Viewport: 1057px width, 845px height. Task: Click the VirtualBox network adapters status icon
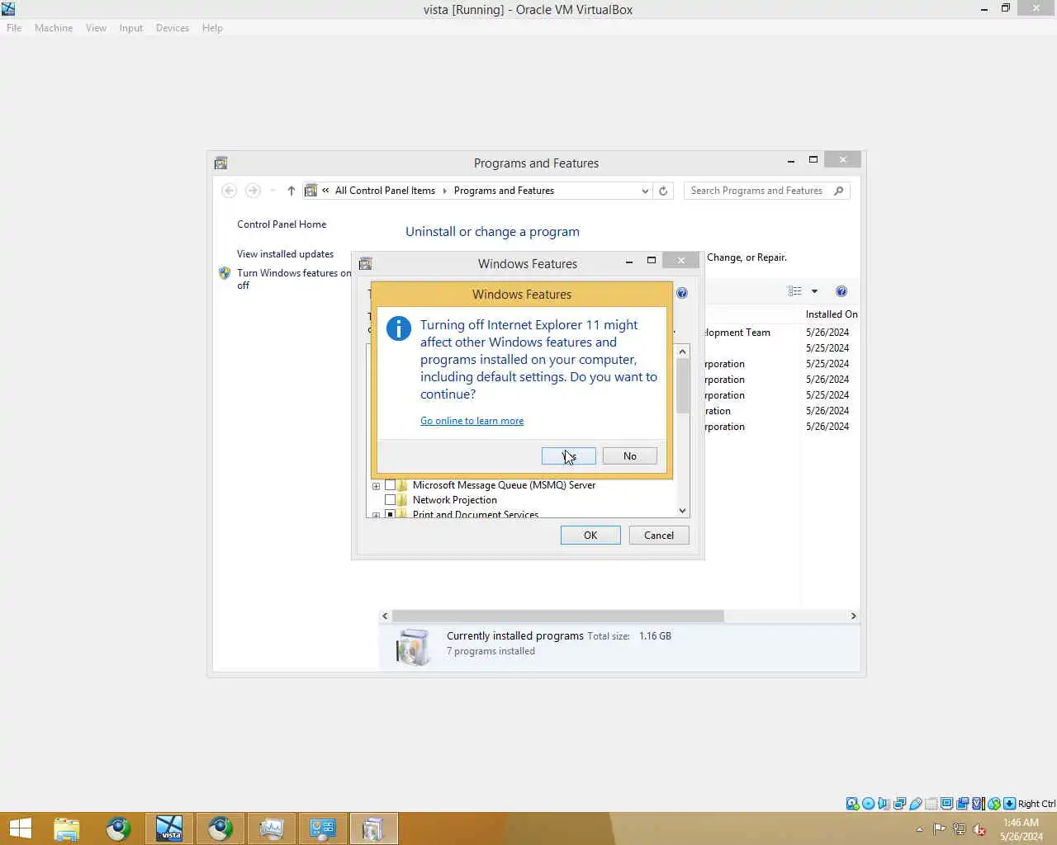(x=900, y=804)
